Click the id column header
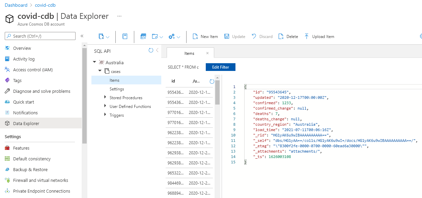Image resolution: width=422 pixels, height=198 pixels. 173,81
